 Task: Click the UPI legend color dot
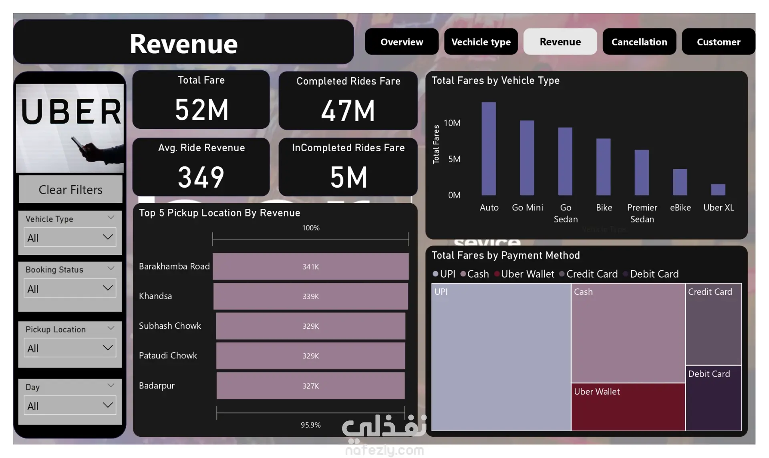435,274
